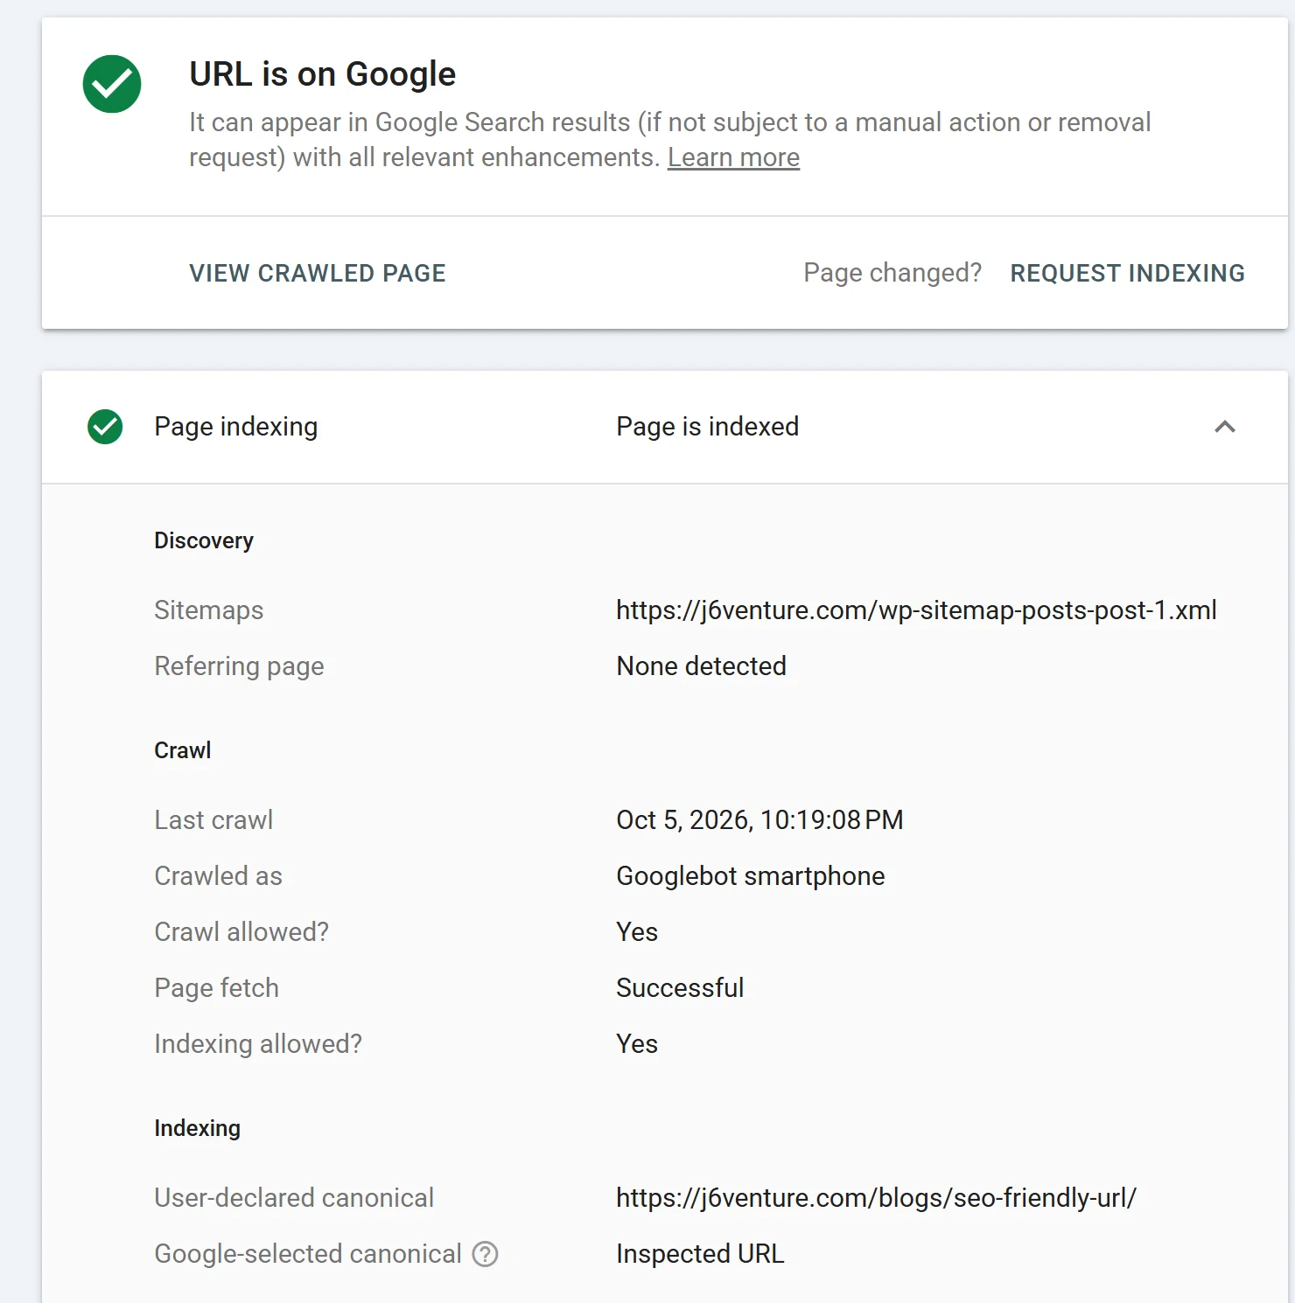Open the Learn more link

tap(733, 157)
